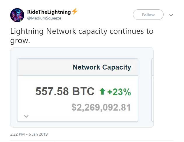Open the RideTheLightning profile avatar
This screenshot has width=184, height=142.
click(17, 15)
